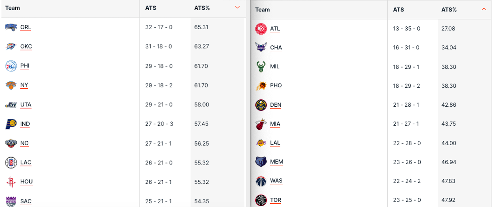Viewport: 492px width, 207px height.
Task: Sort right table by ATS column header
Action: (x=398, y=10)
